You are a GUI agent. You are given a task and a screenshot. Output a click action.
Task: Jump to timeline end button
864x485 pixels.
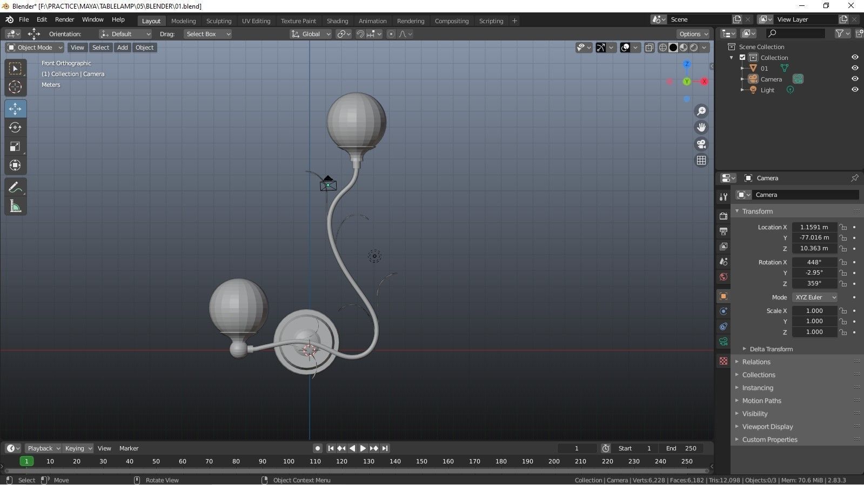(x=385, y=448)
